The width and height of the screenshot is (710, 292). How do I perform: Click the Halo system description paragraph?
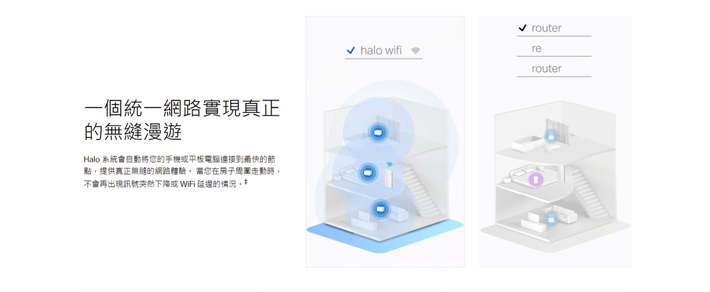click(x=182, y=172)
